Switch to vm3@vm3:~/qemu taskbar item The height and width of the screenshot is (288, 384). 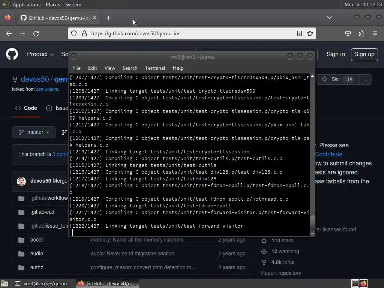[41, 283]
